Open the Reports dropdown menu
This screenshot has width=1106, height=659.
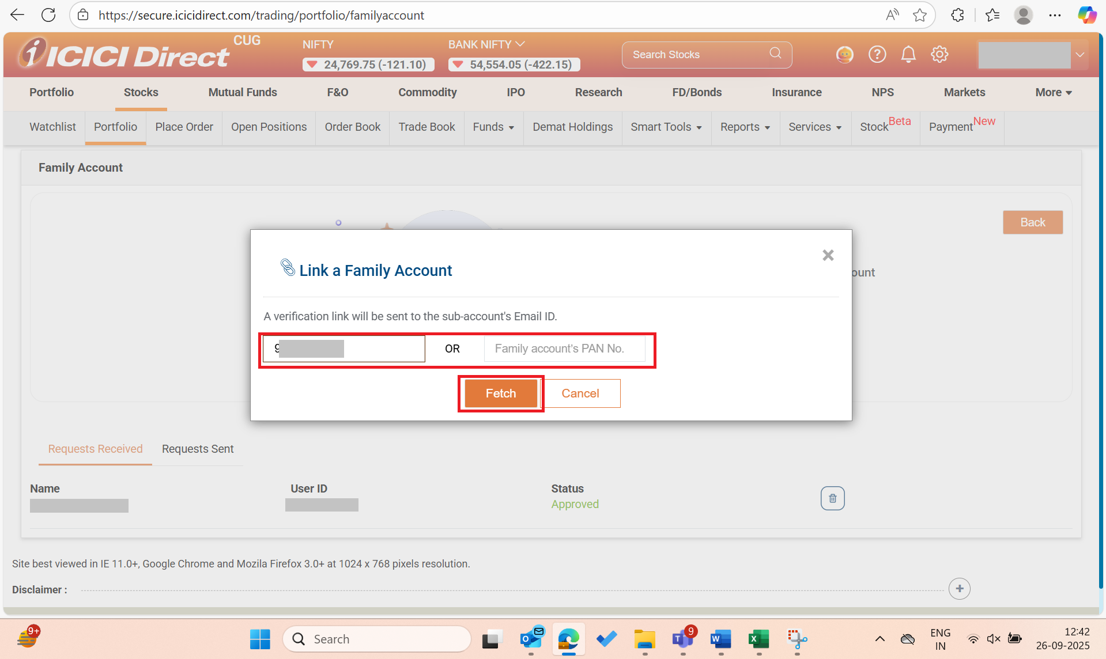(x=745, y=127)
